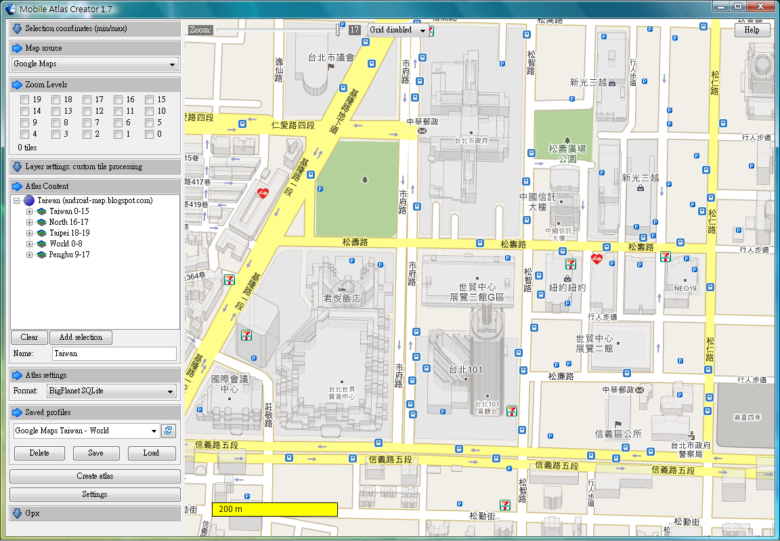Check zoom level 7

87,123
